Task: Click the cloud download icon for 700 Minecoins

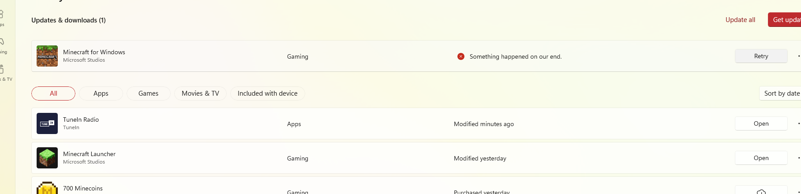Action: click(761, 191)
